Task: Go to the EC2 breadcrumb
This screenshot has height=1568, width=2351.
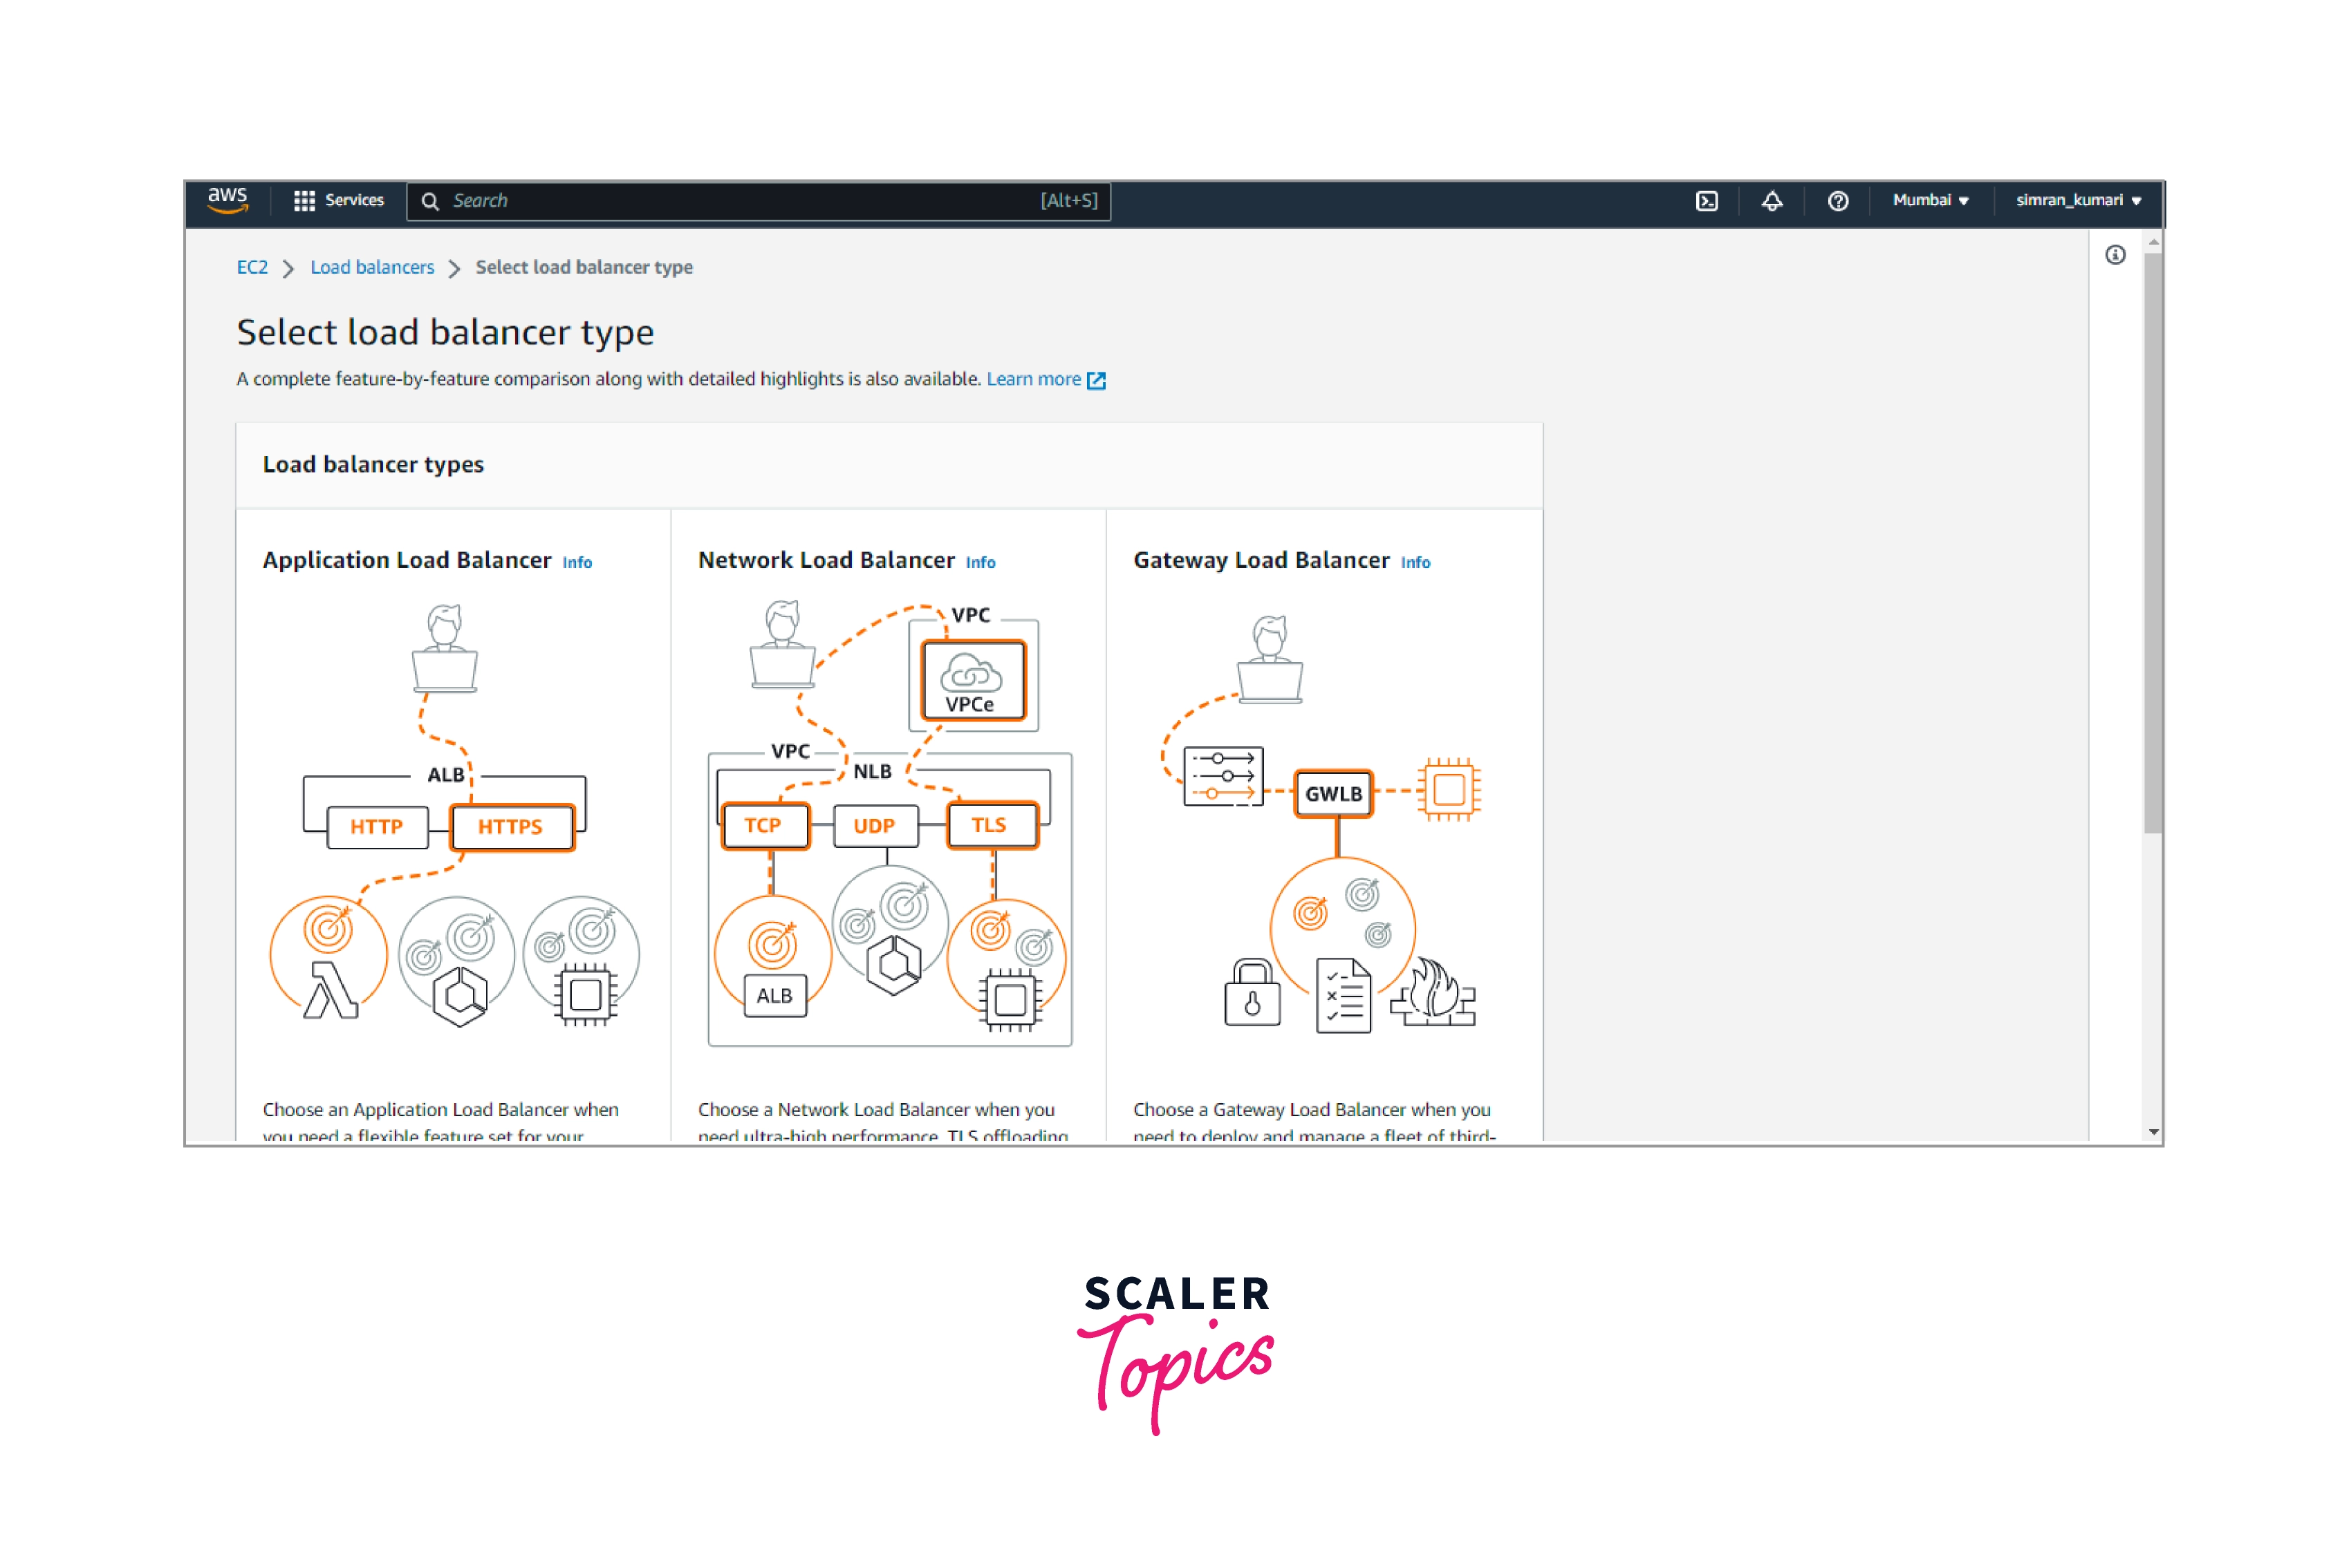Action: pos(252,267)
